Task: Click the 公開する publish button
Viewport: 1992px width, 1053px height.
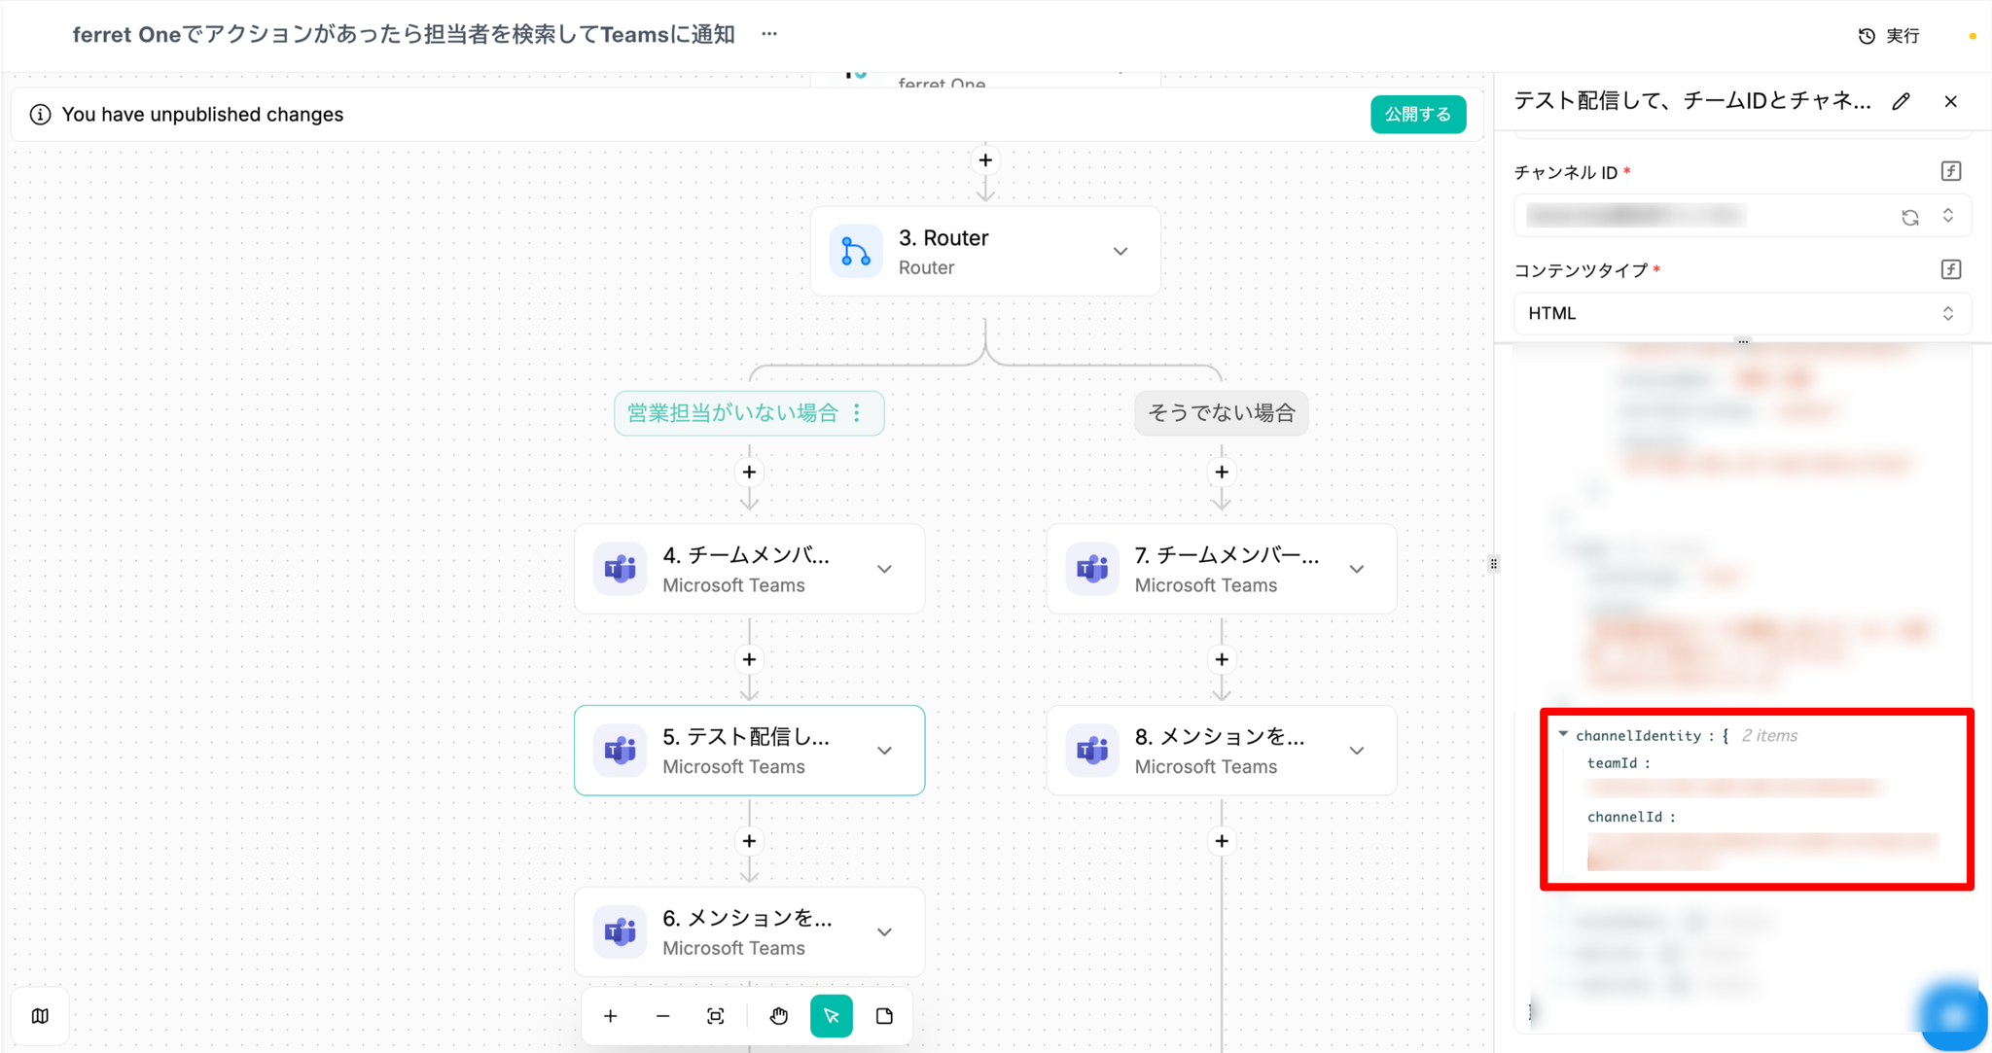Action: [1417, 115]
